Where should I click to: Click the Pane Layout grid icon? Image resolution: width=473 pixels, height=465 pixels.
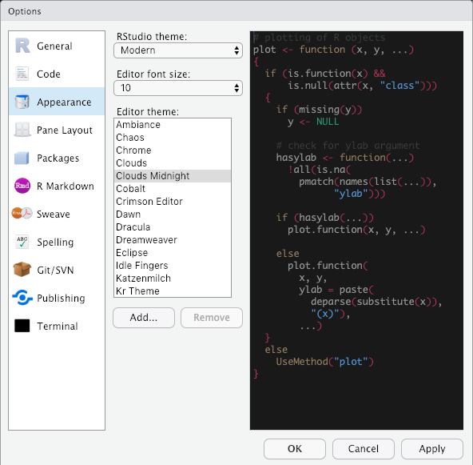click(22, 130)
